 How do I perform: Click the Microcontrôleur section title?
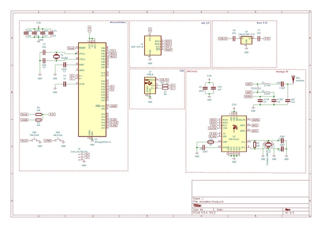coord(118,22)
